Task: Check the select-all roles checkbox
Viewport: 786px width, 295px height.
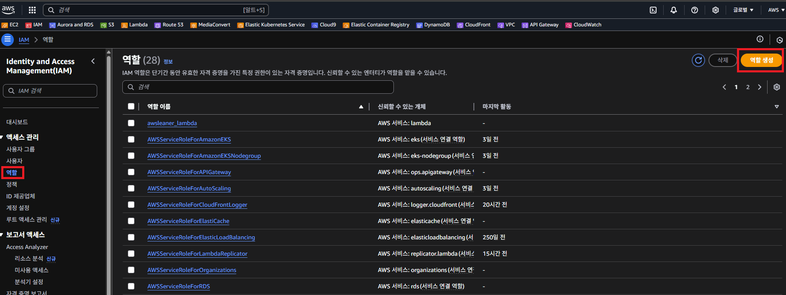Action: tap(131, 106)
